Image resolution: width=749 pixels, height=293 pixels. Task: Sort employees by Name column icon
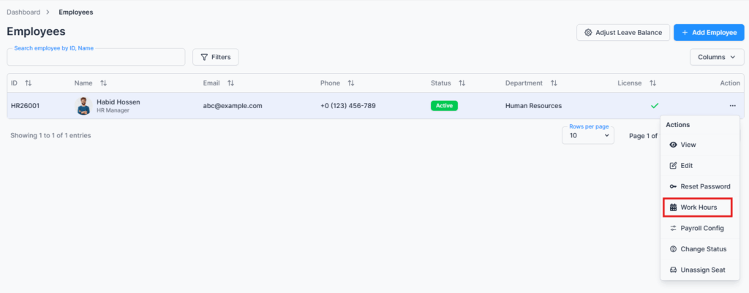click(x=103, y=83)
